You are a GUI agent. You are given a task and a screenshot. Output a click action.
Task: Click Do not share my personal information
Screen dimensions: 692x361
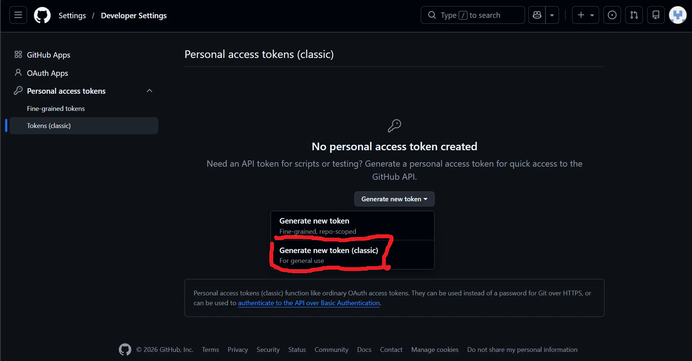(522, 349)
